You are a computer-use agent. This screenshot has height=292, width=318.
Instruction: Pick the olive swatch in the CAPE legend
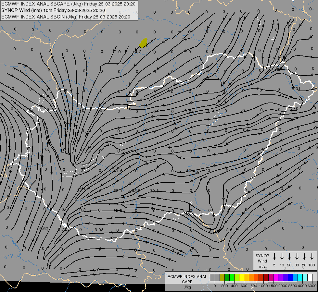222,277
